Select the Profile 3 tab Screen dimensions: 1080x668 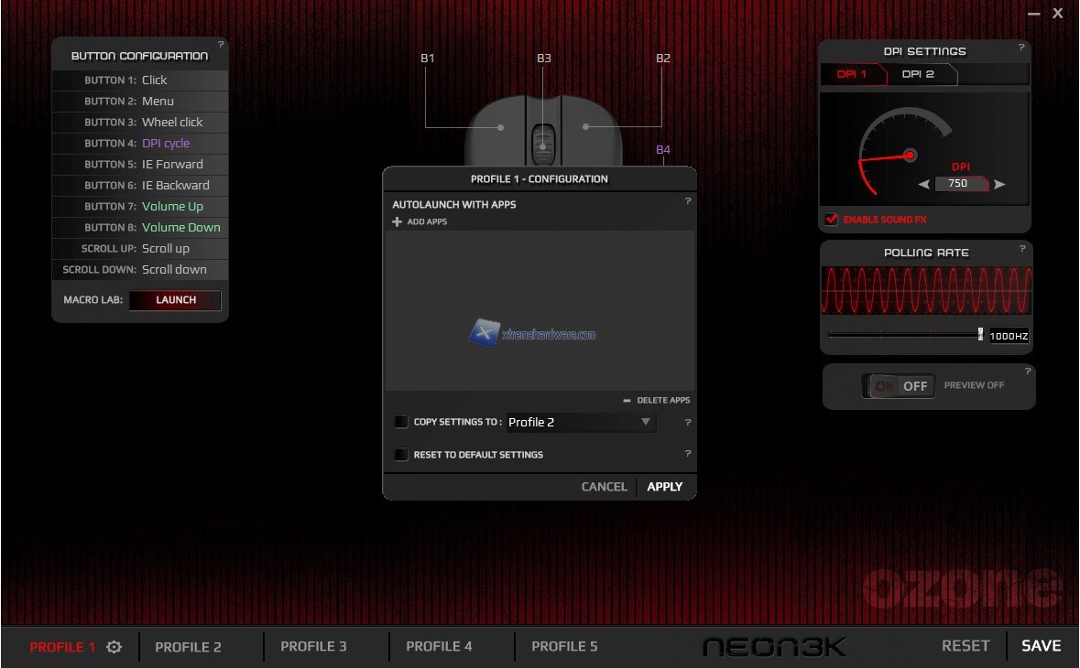pyautogui.click(x=313, y=646)
